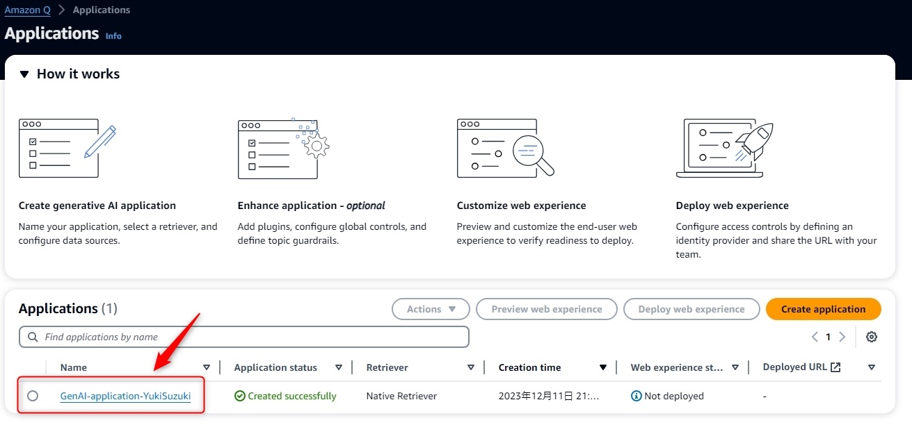This screenshot has height=425, width=912.
Task: Click the Application status column header
Action: 275,367
